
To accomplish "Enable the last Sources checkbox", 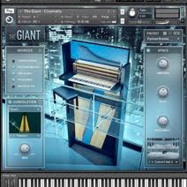I will coord(13,86).
